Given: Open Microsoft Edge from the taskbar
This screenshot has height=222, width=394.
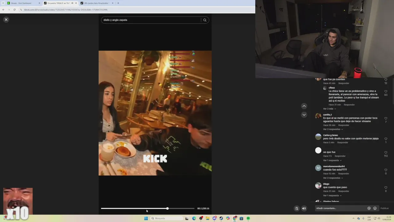Looking at the screenshot, I should coord(194,218).
